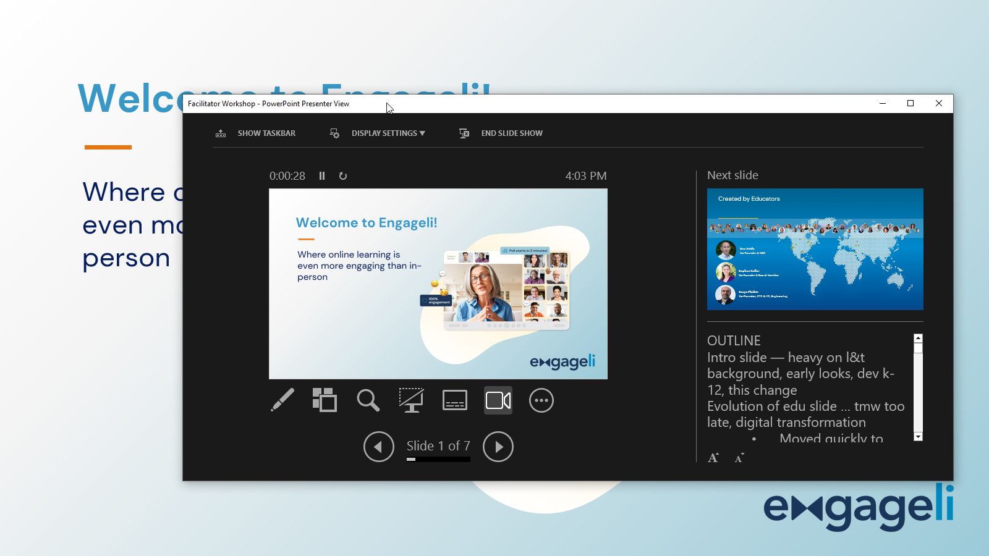Select the Pen annotation tool
The height and width of the screenshot is (556, 989).
[282, 400]
